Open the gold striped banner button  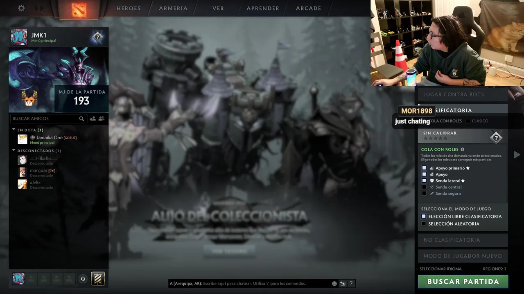[x=98, y=278]
